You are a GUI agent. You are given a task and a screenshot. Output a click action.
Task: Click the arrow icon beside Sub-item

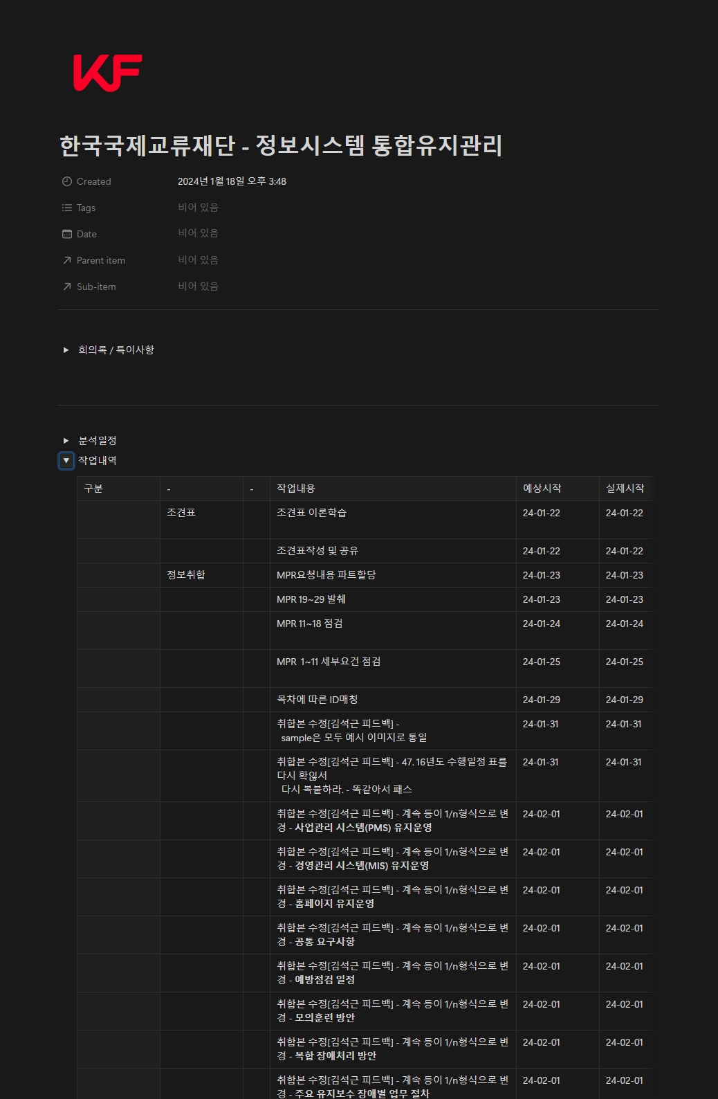(x=67, y=287)
